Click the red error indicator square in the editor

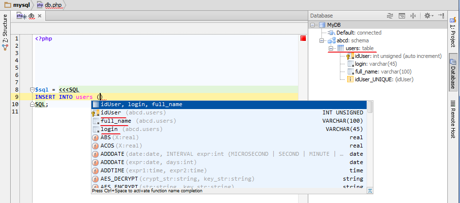[x=303, y=38]
